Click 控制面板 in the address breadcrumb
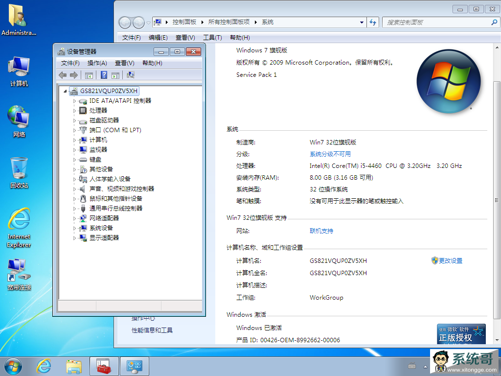The width and height of the screenshot is (501, 376). click(x=184, y=22)
